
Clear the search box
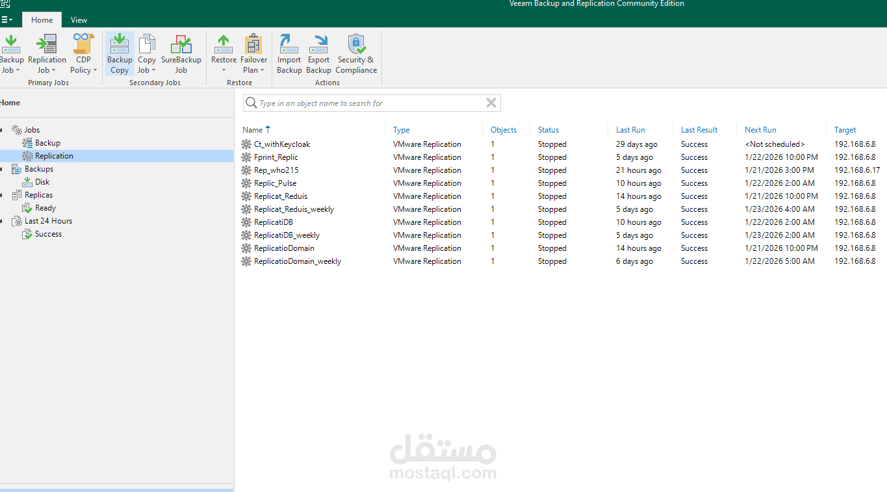[491, 103]
